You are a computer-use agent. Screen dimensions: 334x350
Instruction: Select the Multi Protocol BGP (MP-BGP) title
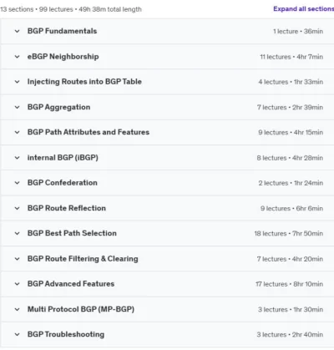pyautogui.click(x=81, y=309)
